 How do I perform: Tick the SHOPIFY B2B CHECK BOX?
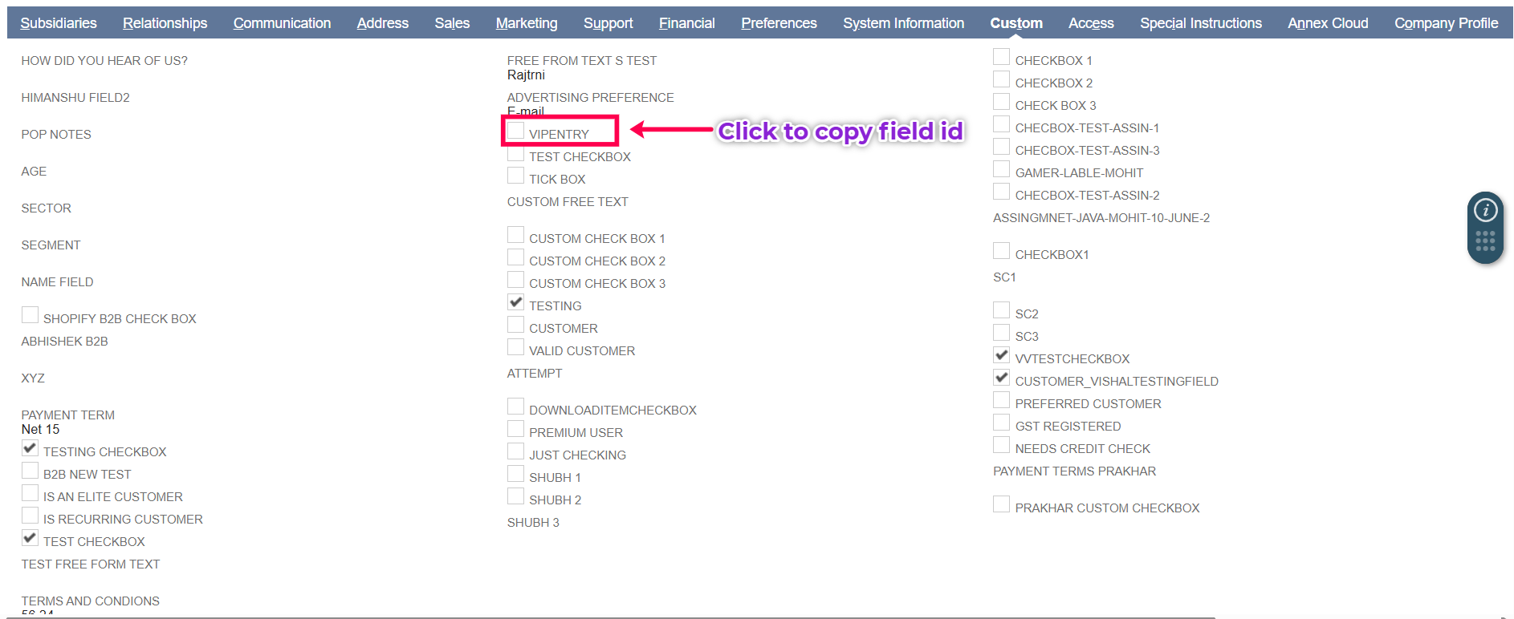click(x=31, y=316)
